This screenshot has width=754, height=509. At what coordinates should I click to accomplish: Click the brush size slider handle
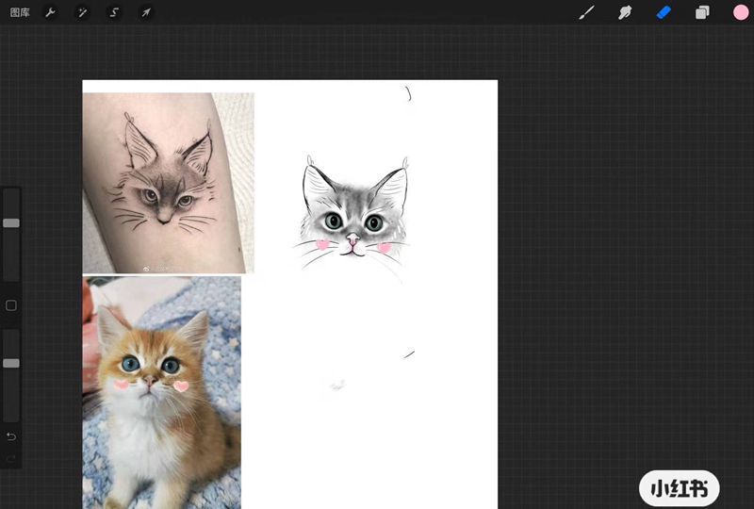11,222
